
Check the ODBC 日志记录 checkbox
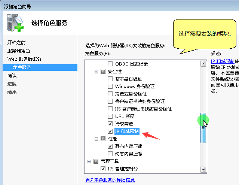pos(110,64)
